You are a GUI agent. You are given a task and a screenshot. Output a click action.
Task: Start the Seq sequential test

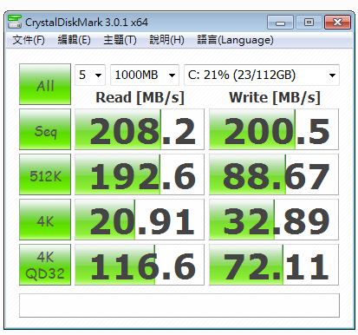45,129
